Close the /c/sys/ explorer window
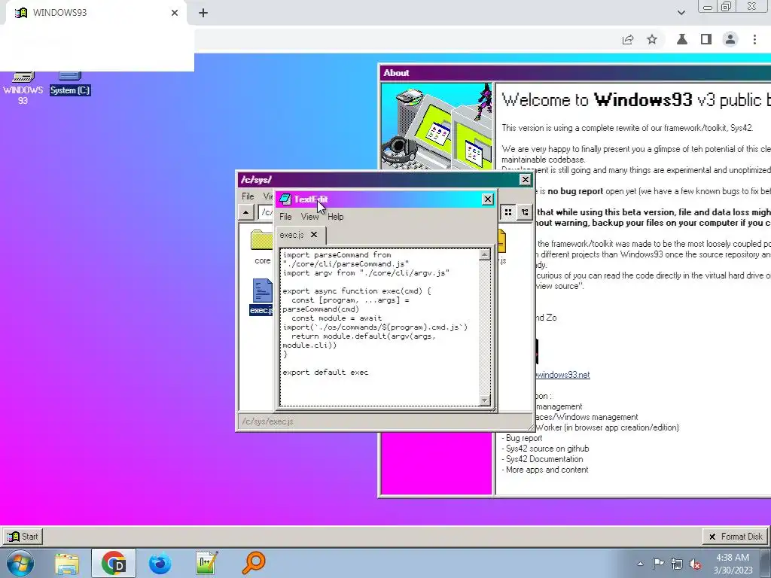This screenshot has width=771, height=578. [525, 179]
